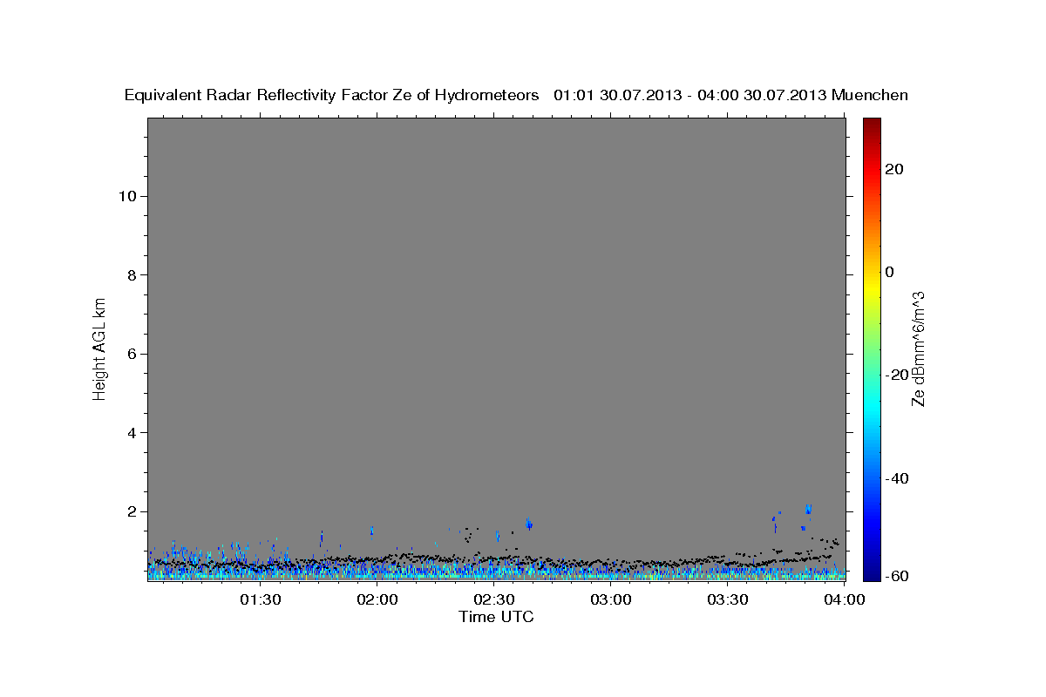Click the height tick label '4'
1046x697 pixels.
(132, 432)
